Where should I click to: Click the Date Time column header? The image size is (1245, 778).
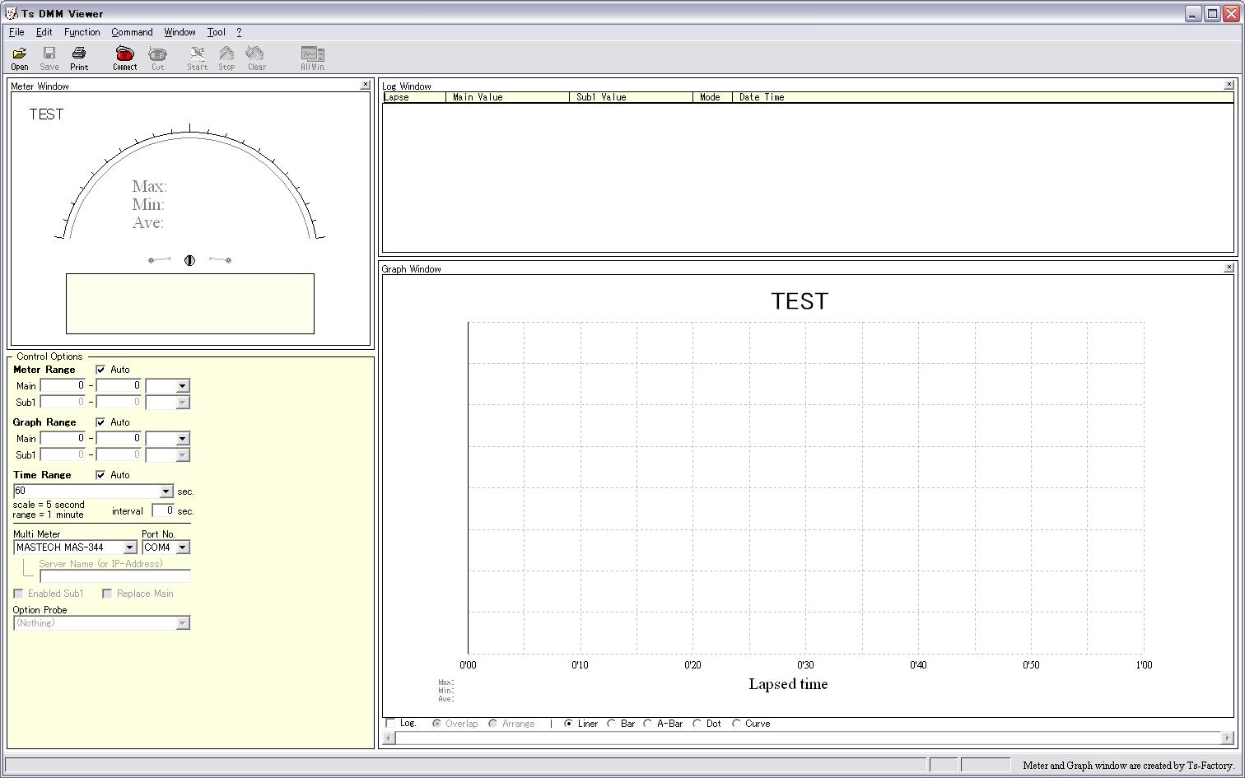[x=983, y=97]
